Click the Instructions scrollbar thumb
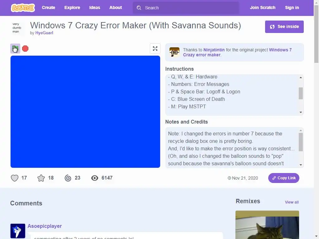The height and width of the screenshot is (239, 319). coord(301,93)
